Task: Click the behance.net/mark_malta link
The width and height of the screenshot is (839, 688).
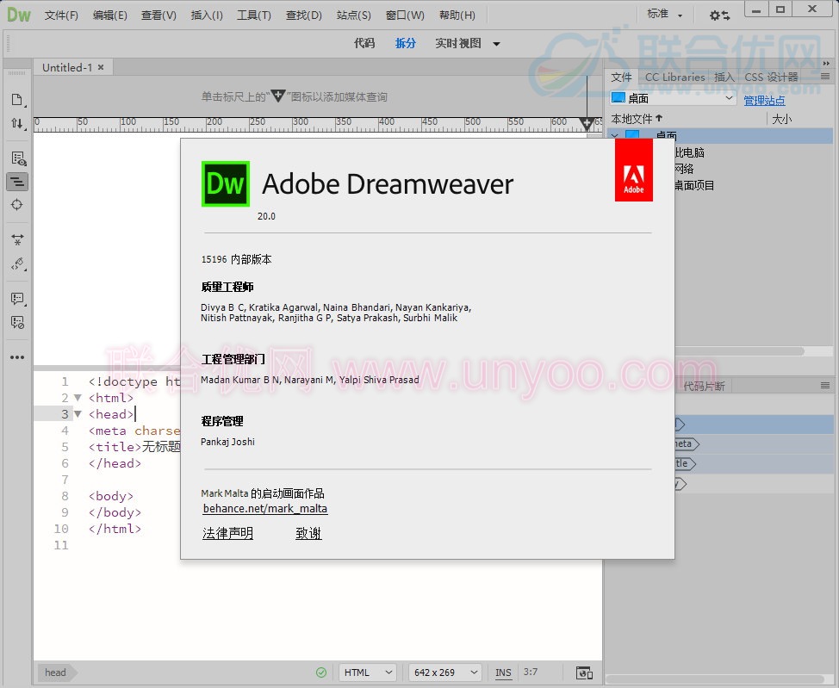Action: coord(265,509)
